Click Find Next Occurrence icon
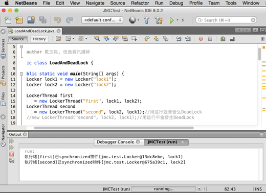Screen dimensions: 266x193 (x=116, y=39)
